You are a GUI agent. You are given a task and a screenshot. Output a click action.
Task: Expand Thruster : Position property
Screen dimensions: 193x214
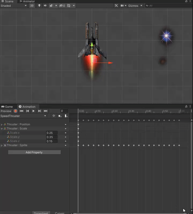pyautogui.click(x=2, y=124)
